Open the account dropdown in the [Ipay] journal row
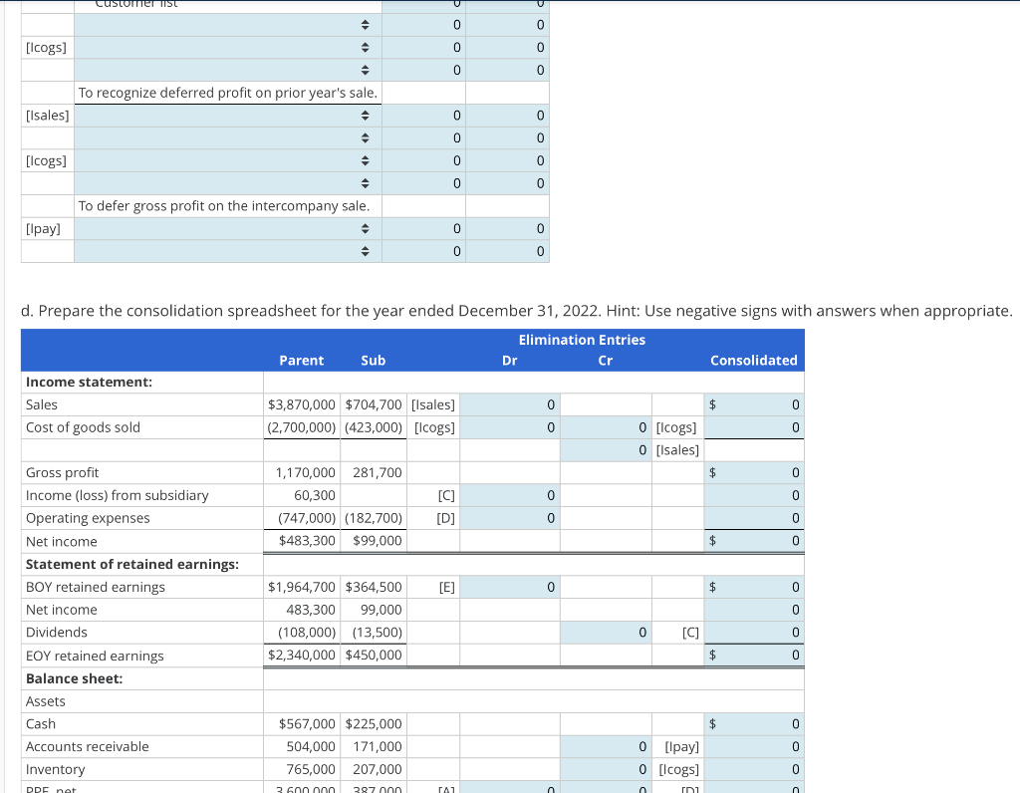The height and width of the screenshot is (793, 1020). point(228,228)
